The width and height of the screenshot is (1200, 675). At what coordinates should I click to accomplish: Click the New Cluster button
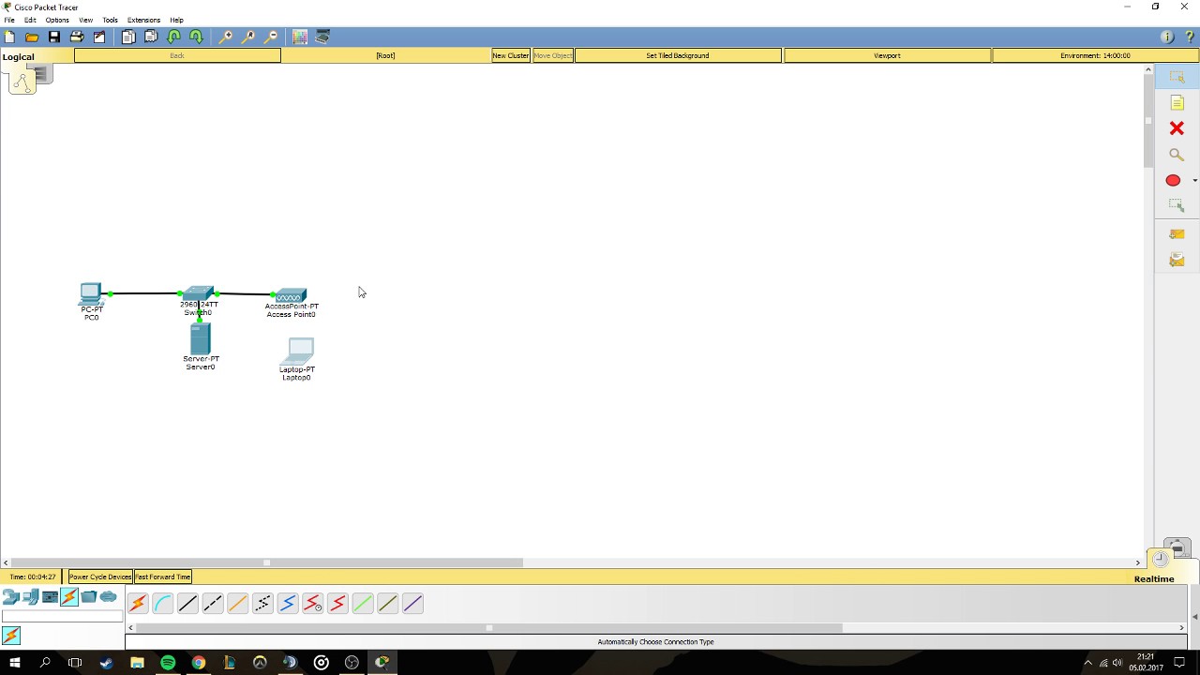point(511,55)
